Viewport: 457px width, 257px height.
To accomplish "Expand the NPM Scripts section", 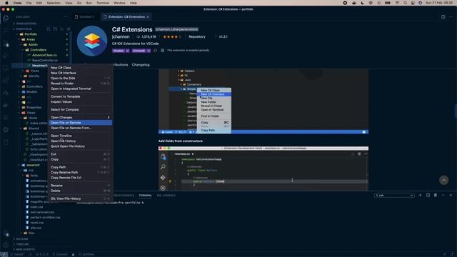I will [x=26, y=249].
